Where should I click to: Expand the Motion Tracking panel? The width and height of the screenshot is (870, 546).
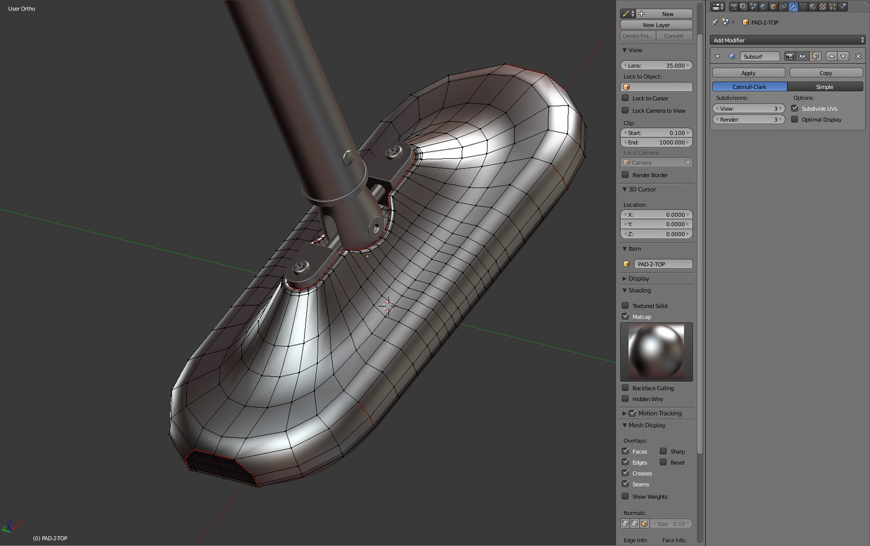coord(624,413)
